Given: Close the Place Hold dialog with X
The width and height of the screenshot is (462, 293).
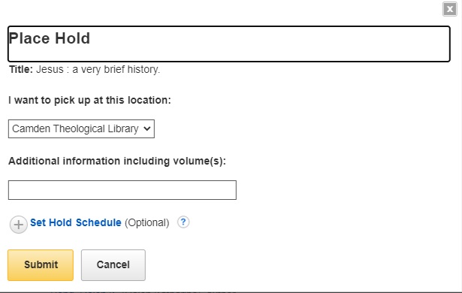Looking at the screenshot, I should (x=450, y=9).
